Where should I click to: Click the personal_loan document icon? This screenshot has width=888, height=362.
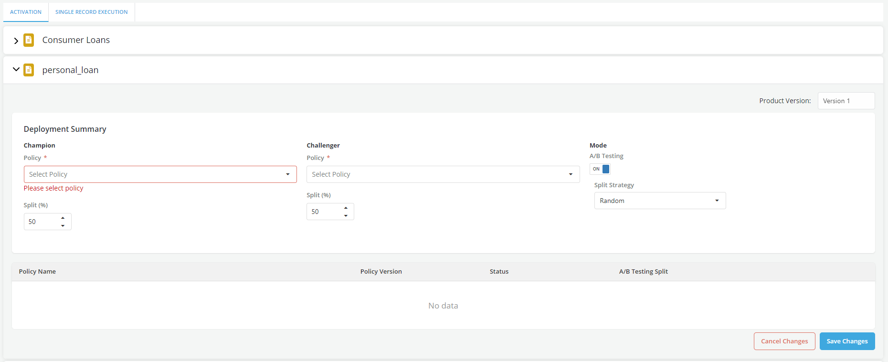[x=29, y=70]
